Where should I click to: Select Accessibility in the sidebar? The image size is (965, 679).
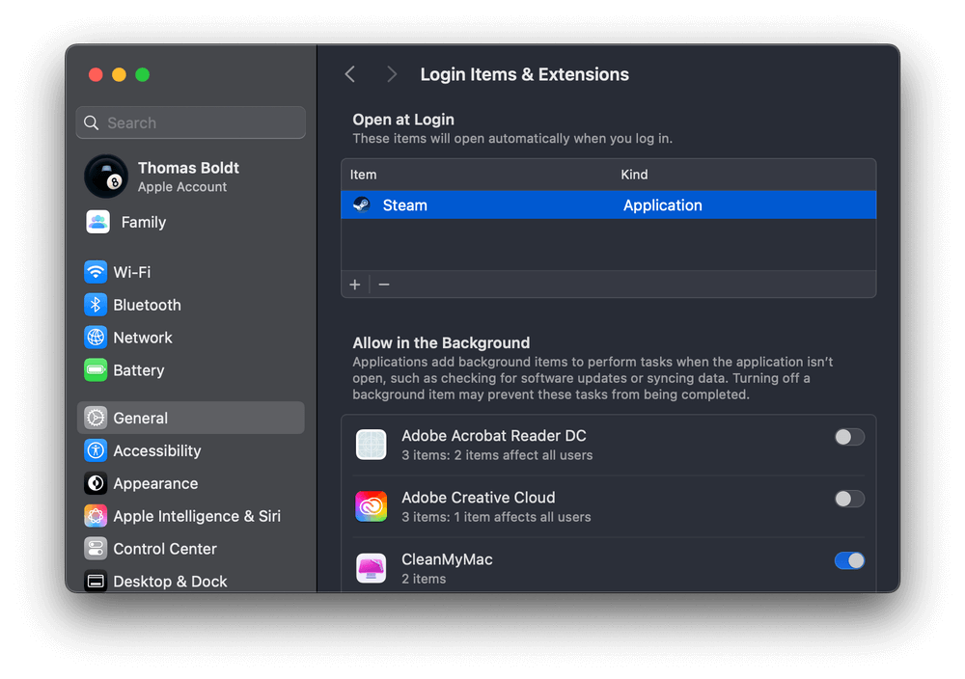pos(191,450)
